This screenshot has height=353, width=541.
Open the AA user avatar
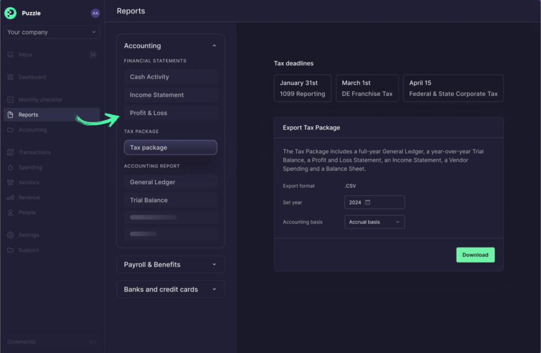point(95,13)
